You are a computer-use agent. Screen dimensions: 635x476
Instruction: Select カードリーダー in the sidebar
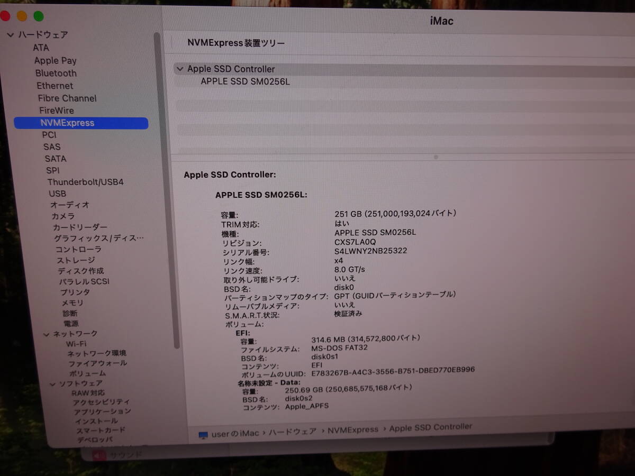[x=80, y=227]
